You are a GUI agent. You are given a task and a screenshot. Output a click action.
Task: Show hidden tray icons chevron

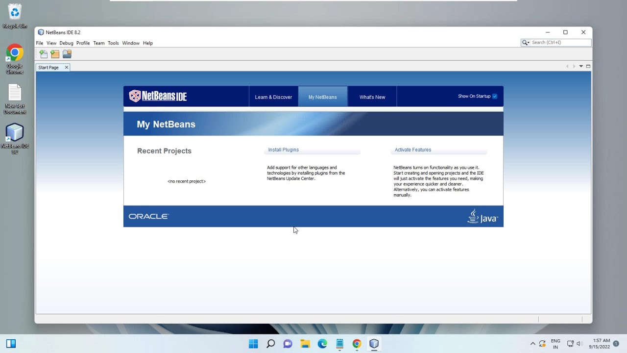tap(533, 344)
